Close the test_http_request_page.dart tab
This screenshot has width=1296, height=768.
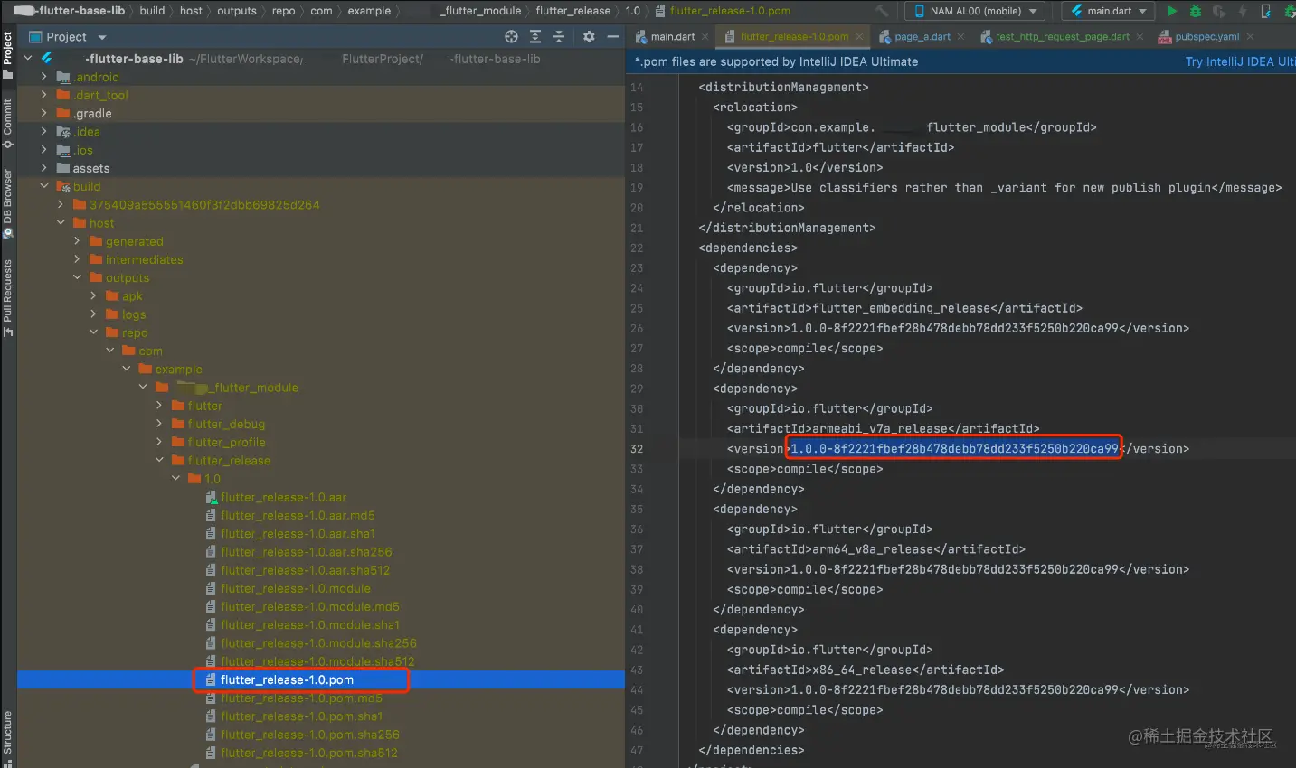(x=1140, y=37)
